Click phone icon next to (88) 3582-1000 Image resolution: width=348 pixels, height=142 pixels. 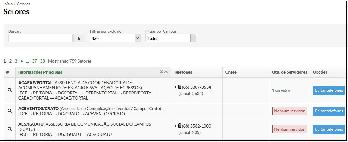click(180, 126)
